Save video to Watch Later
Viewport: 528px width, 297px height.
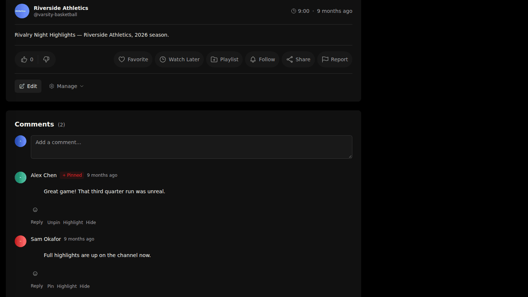179,59
